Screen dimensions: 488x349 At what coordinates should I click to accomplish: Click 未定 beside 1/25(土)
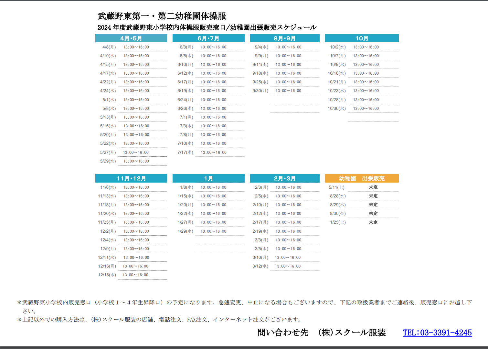373,222
